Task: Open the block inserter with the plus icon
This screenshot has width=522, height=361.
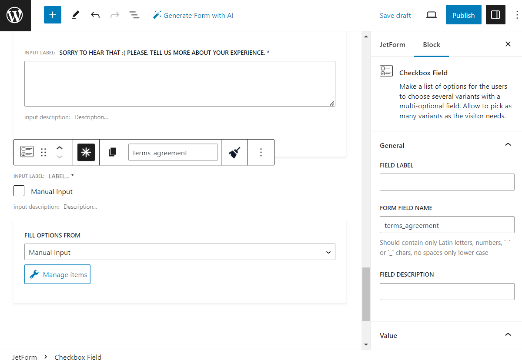Action: coord(52,14)
